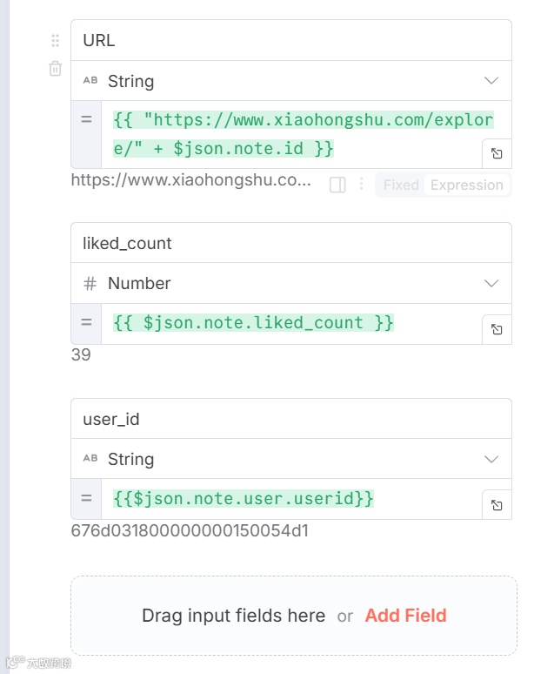Switch URL value to Expression mode
Image resolution: width=534 pixels, height=674 pixels.
click(x=467, y=185)
